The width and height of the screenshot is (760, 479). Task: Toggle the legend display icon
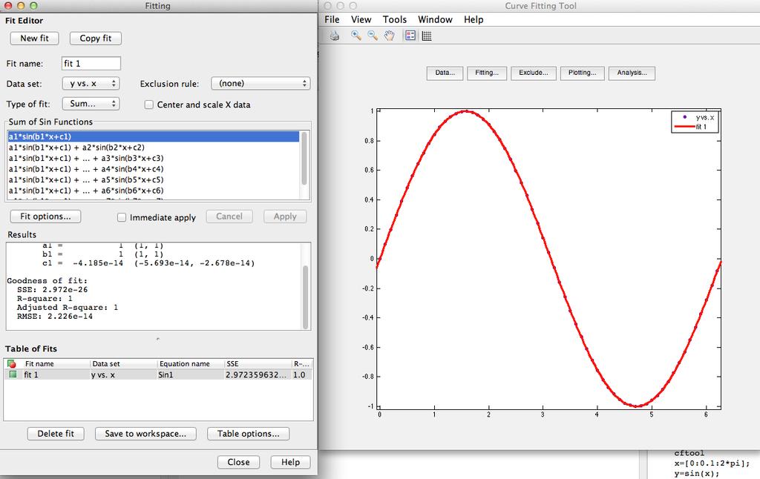click(410, 36)
